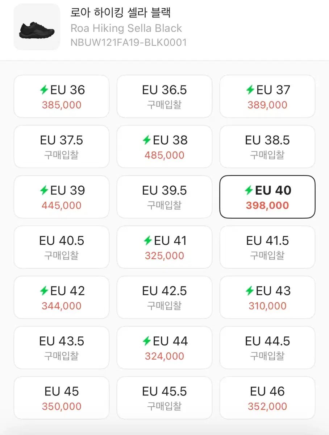Choose size EU 45 for 350,000
Viewport: 329px width, 435px height.
click(62, 398)
